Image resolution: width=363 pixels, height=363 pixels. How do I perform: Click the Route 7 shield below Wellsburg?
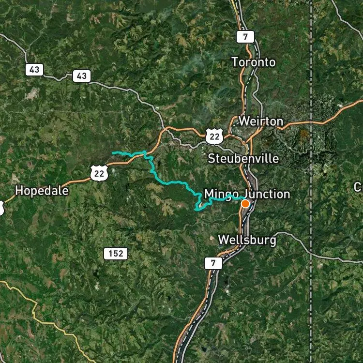tap(213, 263)
